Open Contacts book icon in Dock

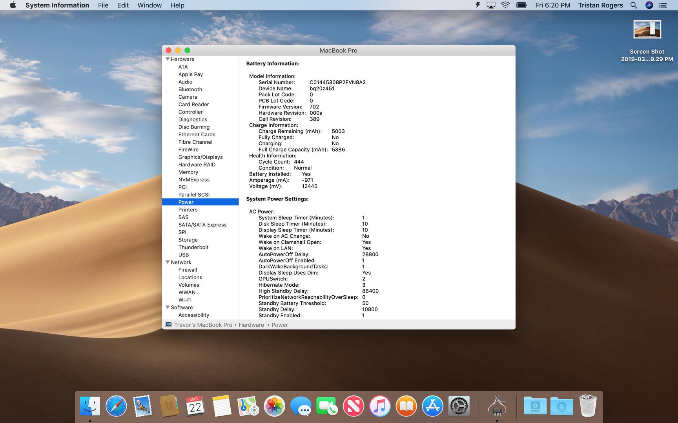[x=169, y=406]
